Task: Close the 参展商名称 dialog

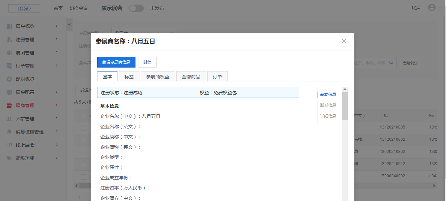Action: [x=344, y=41]
